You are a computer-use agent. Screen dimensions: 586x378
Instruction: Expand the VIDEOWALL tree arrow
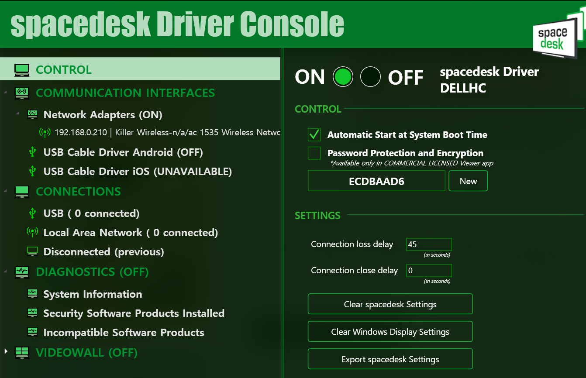tap(6, 351)
